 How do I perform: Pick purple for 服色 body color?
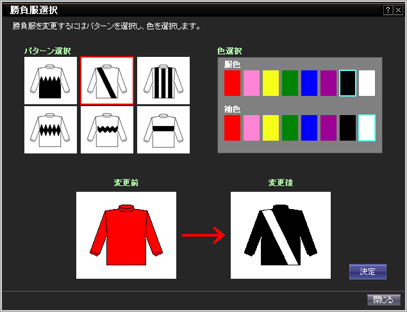click(x=328, y=83)
